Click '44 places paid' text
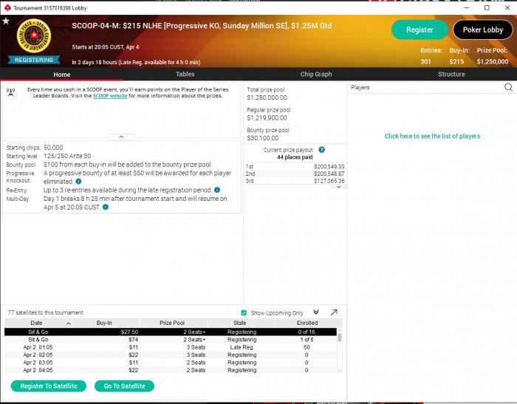The width and height of the screenshot is (517, 404). tap(295, 157)
